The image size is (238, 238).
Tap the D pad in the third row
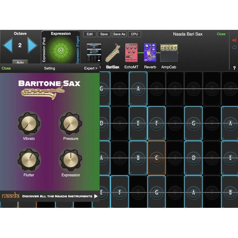(x=193, y=158)
